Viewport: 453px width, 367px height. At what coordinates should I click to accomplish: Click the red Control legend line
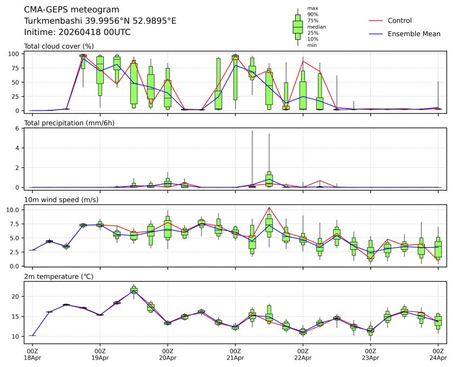coord(376,21)
